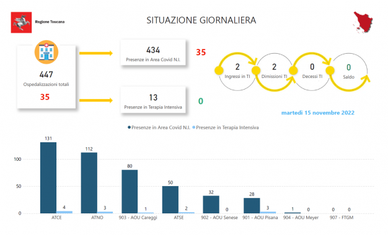The height and width of the screenshot is (235, 388).
Task: Click the red Tuscany map icon
Action: tap(363, 22)
